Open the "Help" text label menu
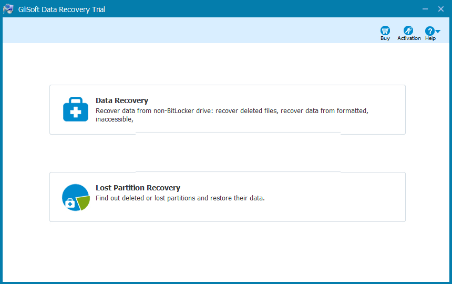This screenshot has width=452, height=284. (x=430, y=38)
